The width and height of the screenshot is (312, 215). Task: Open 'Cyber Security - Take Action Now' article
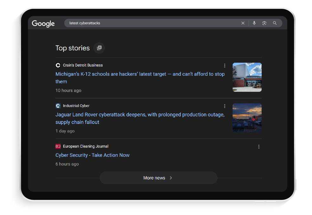pos(92,155)
